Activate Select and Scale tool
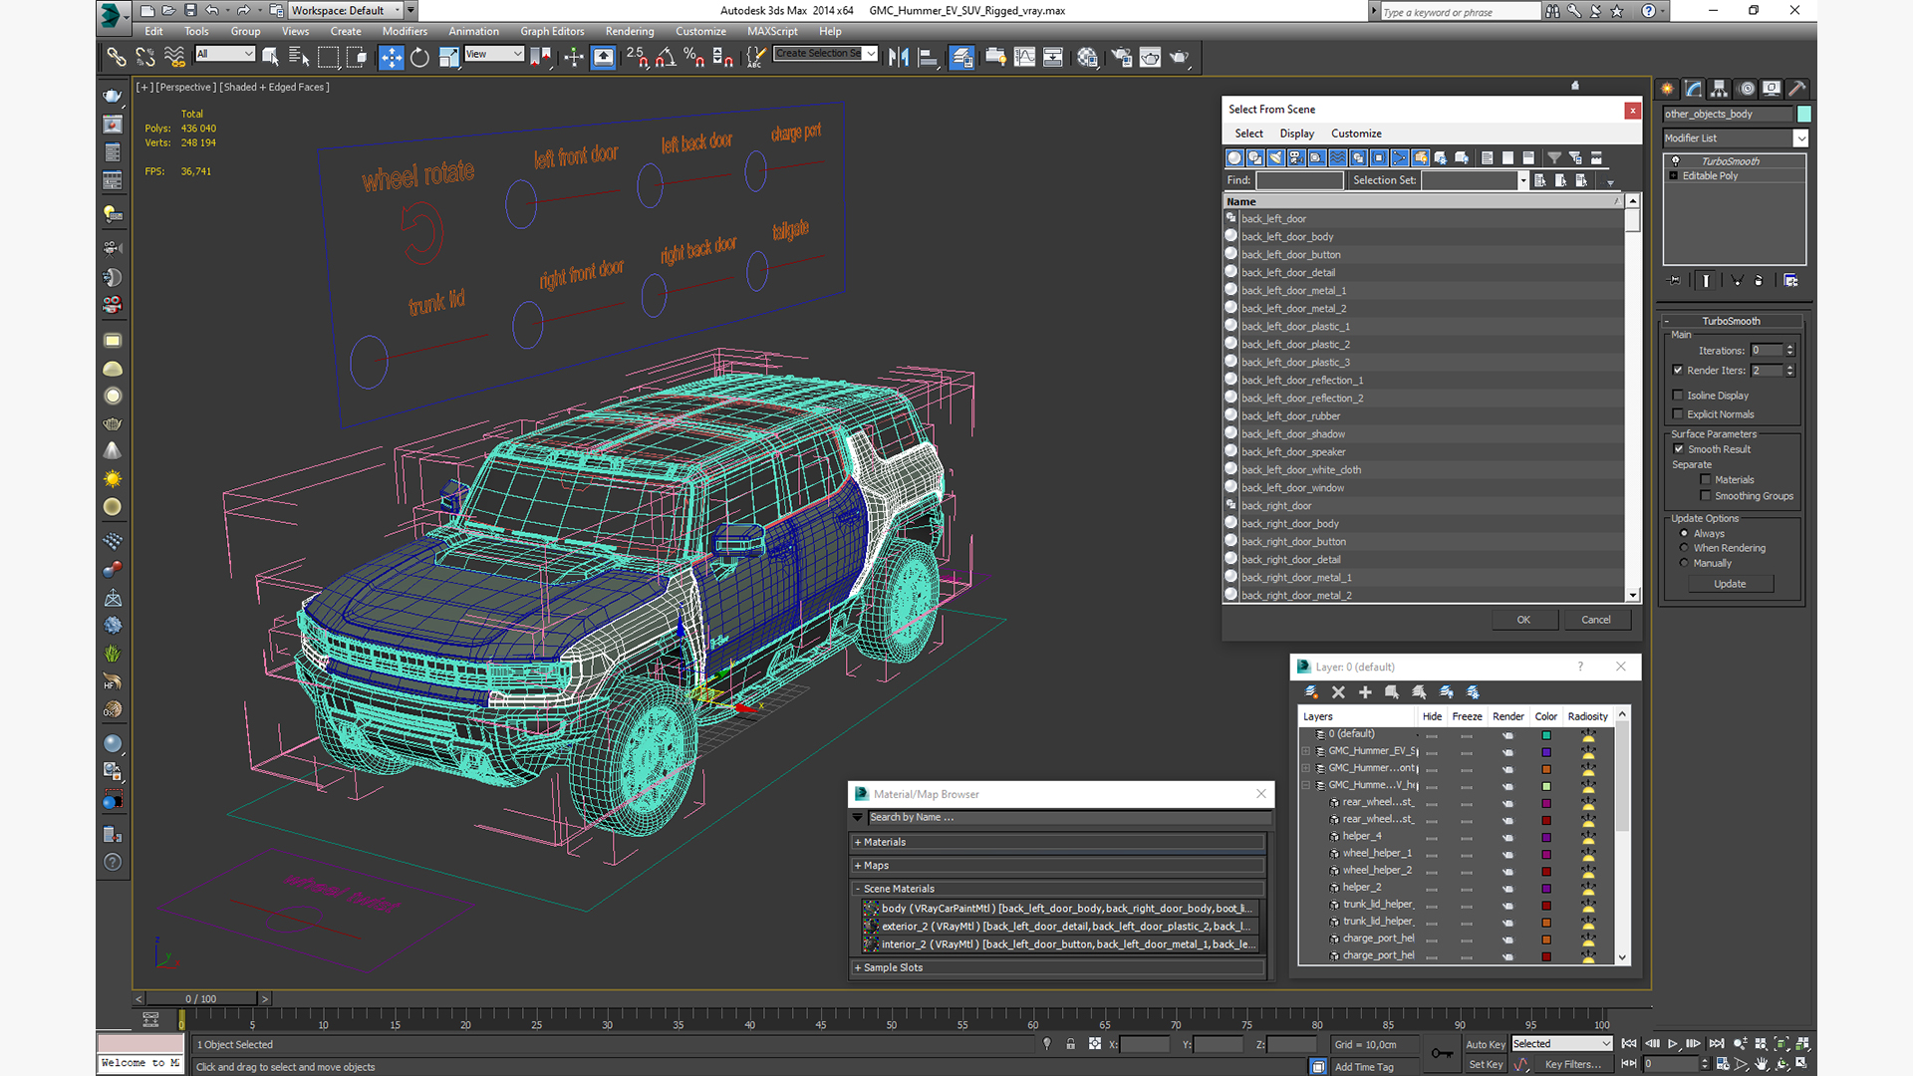The width and height of the screenshot is (1913, 1076). coord(448,57)
